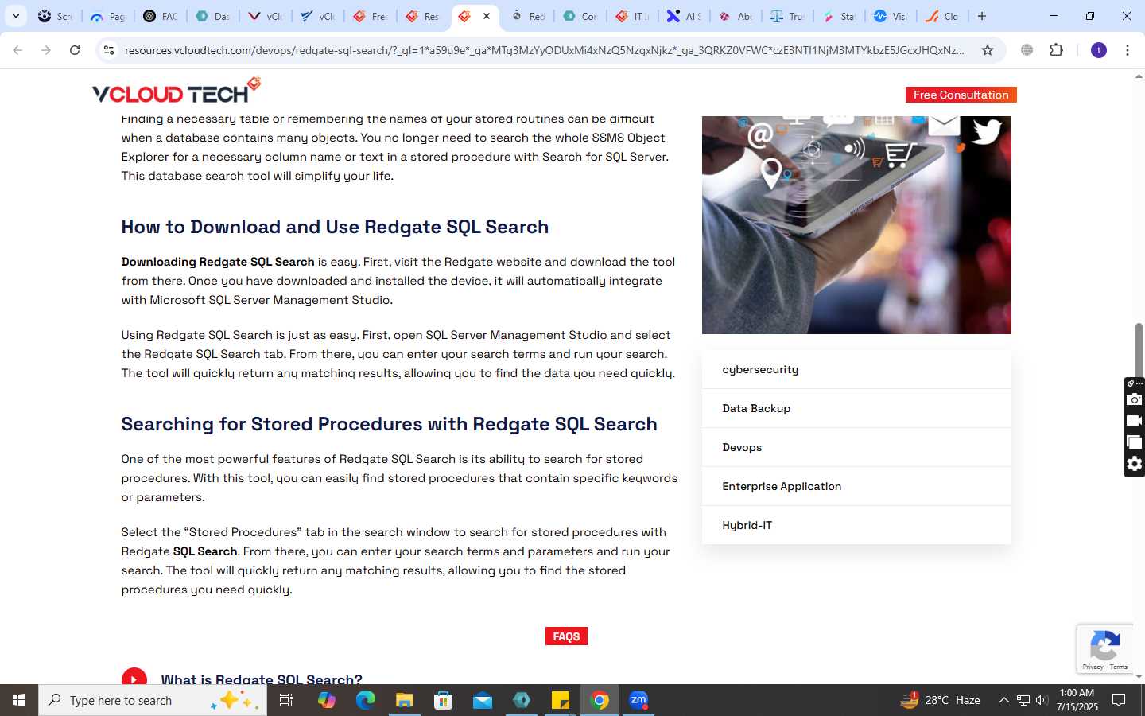The width and height of the screenshot is (1145, 716).
Task: Open the tab search dropdown arrow
Action: click(x=15, y=16)
